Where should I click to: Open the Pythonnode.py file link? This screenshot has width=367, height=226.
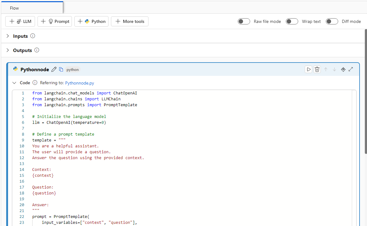80,83
